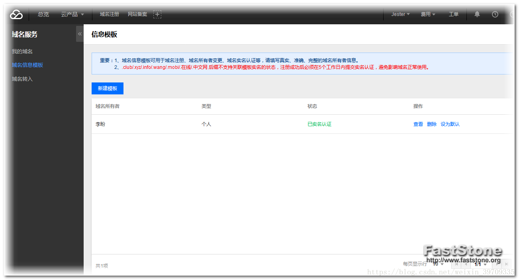
Task: Select 我的域名 in sidebar
Action: click(x=22, y=51)
